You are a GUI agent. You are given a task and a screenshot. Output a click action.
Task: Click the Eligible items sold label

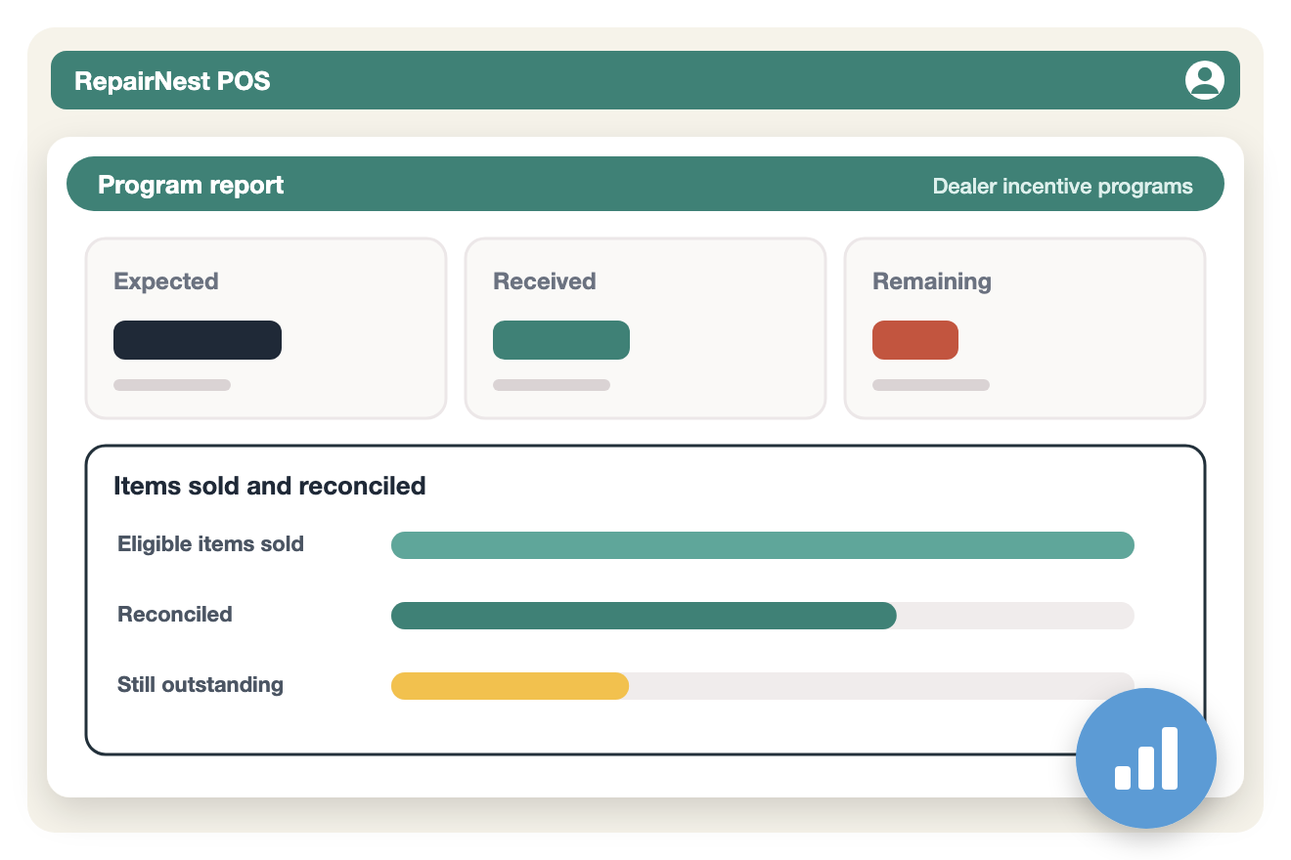click(211, 544)
